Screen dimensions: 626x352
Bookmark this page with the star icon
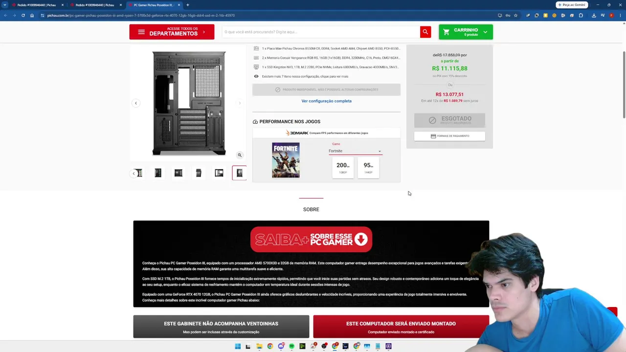click(x=515, y=15)
